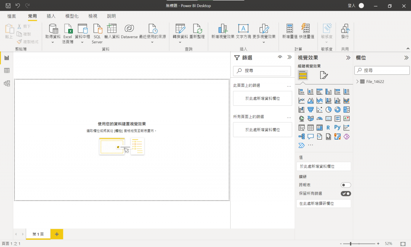
Task: Add a new page with plus button
Action: click(x=57, y=234)
